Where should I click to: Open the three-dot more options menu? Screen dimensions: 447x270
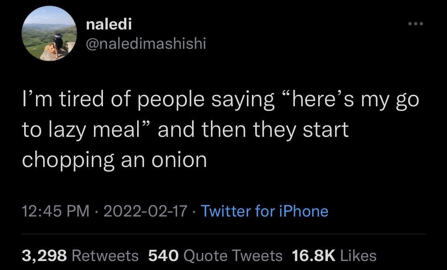coord(416,24)
